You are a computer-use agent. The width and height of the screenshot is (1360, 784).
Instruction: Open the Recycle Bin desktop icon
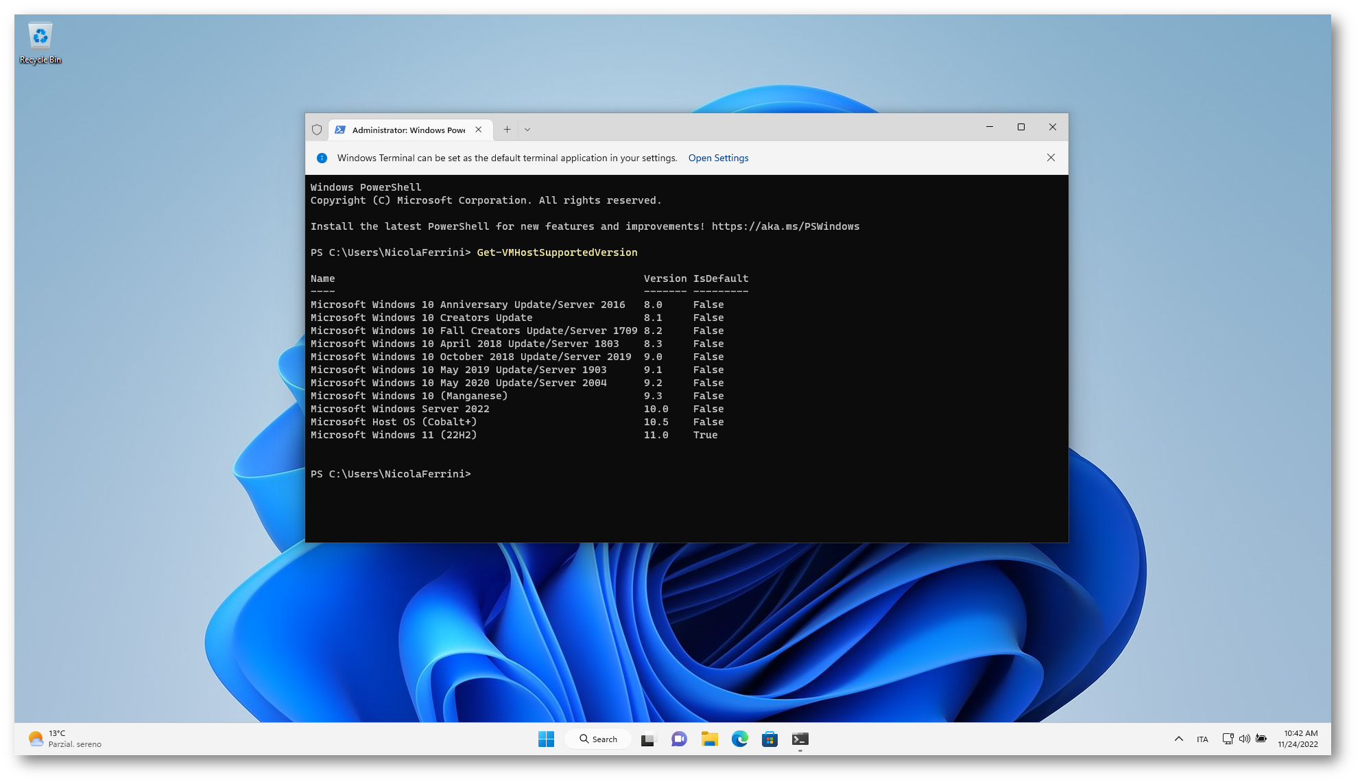pyautogui.click(x=40, y=43)
